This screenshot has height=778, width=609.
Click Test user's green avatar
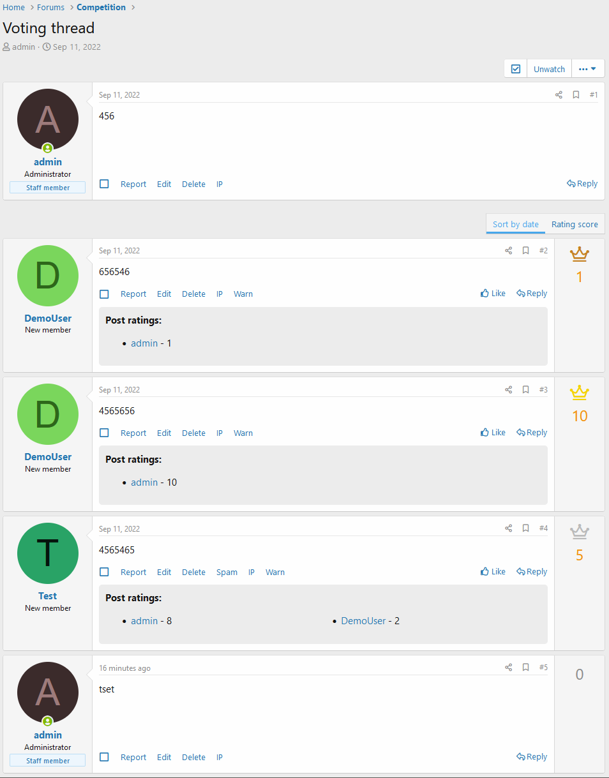point(48,553)
